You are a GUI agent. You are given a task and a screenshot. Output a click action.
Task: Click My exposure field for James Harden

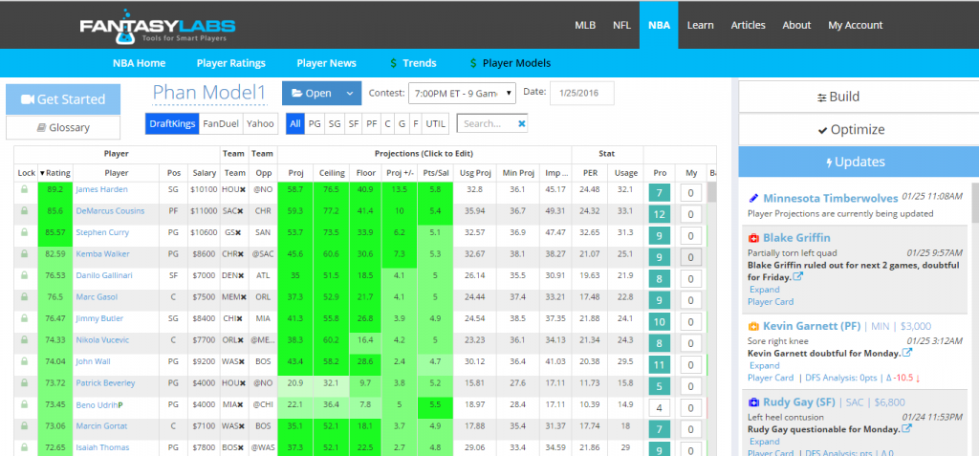tap(690, 193)
